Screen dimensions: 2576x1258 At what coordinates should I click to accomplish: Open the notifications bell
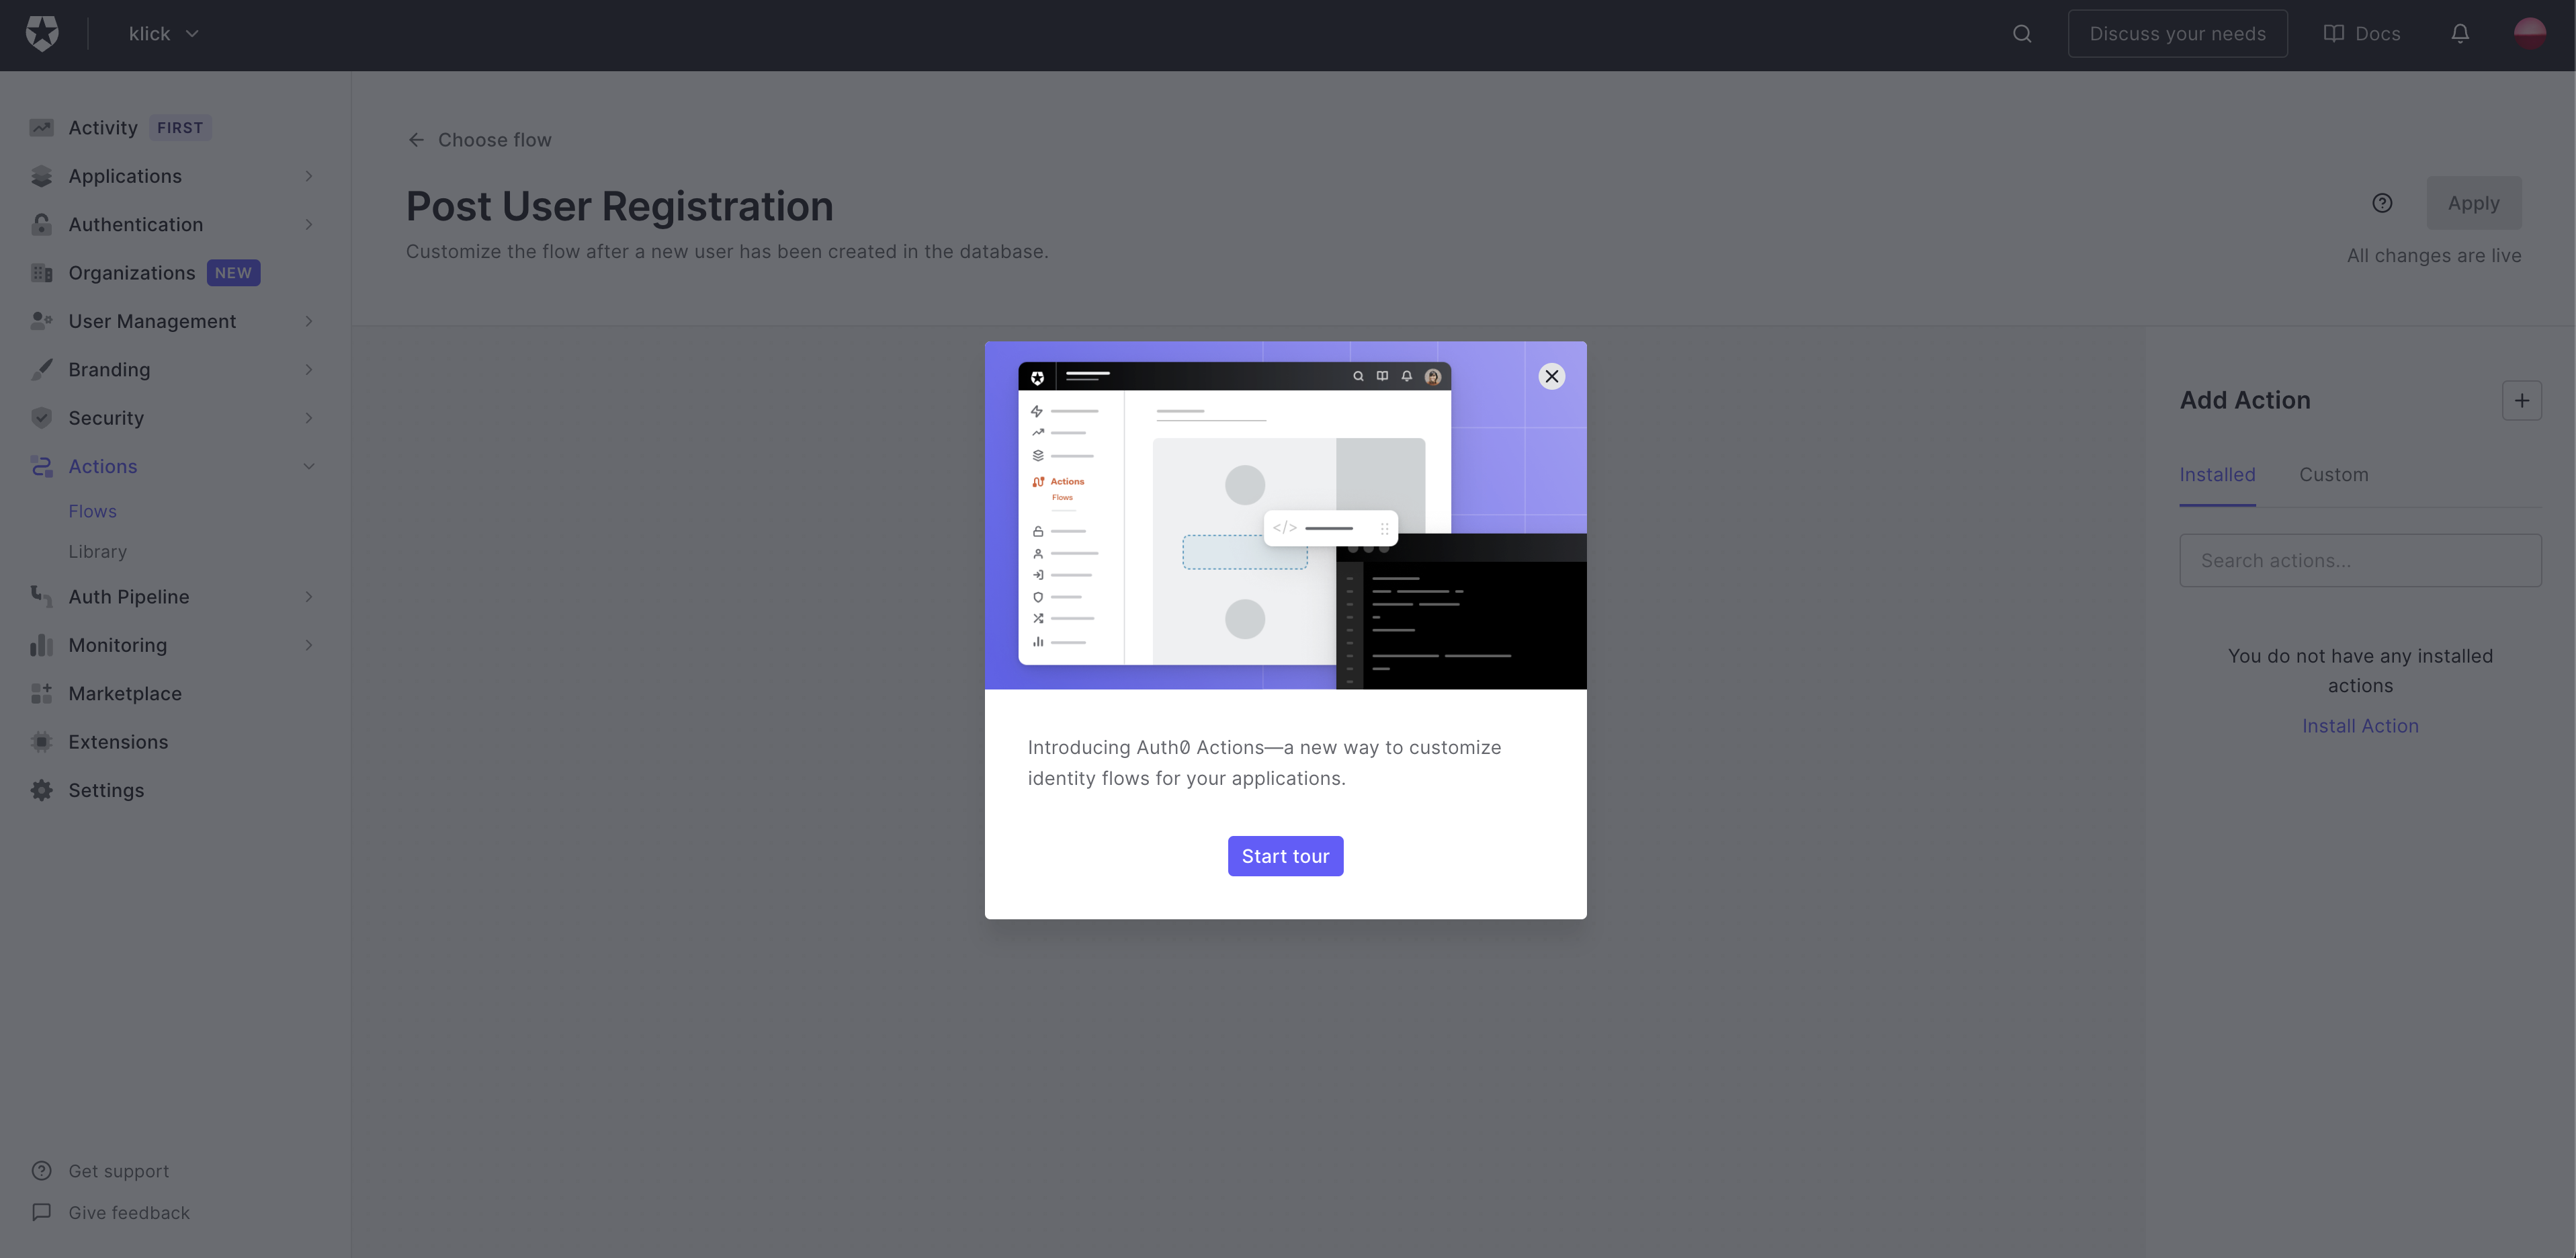[2460, 34]
